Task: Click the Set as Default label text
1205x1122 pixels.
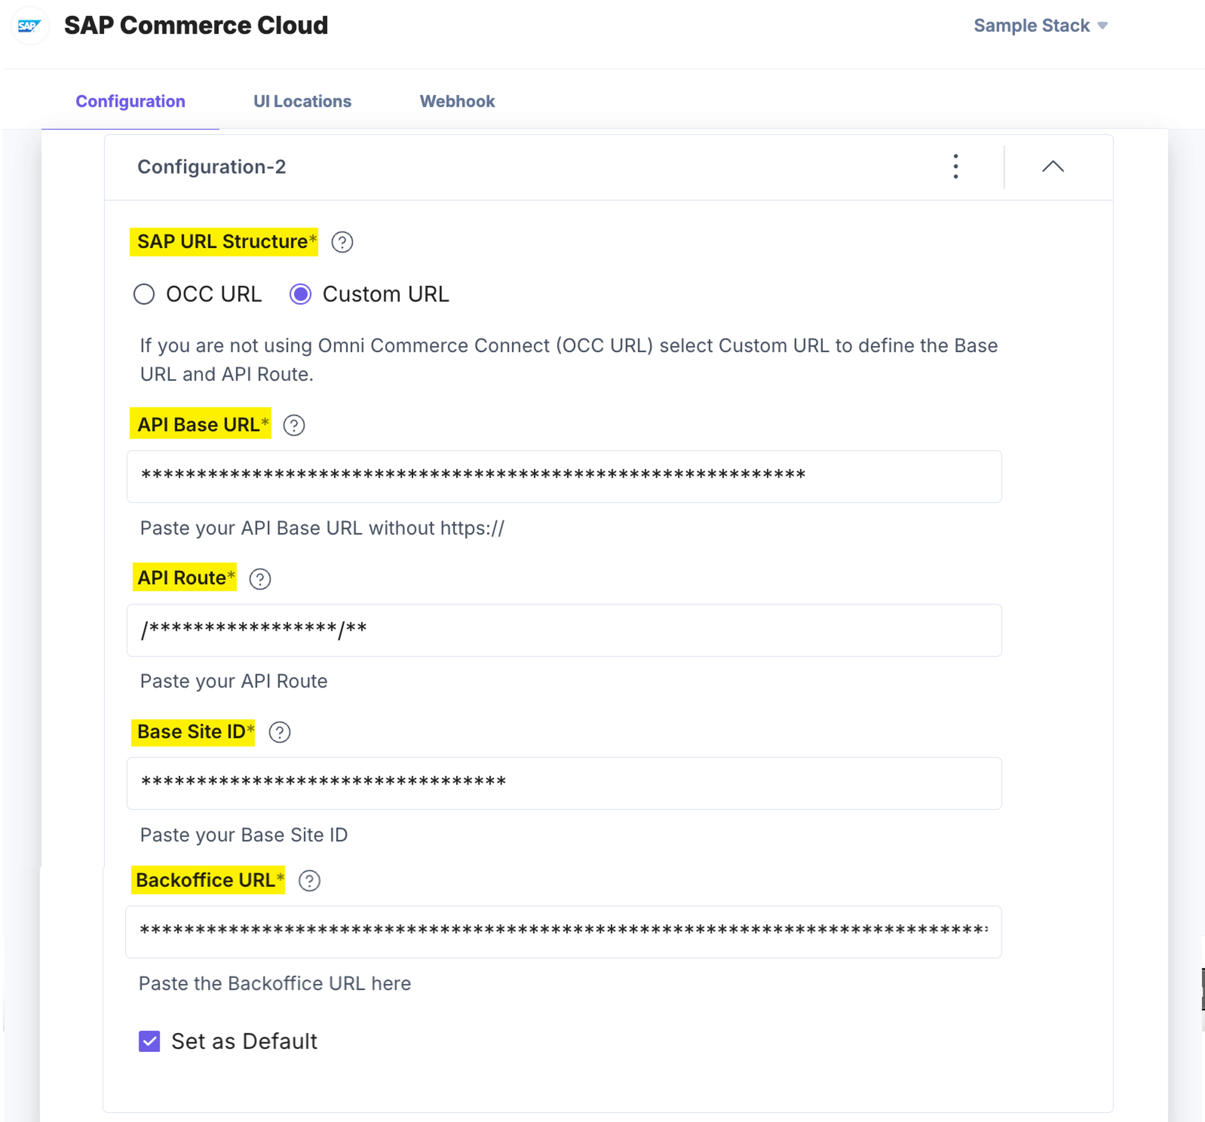Action: click(x=244, y=1041)
